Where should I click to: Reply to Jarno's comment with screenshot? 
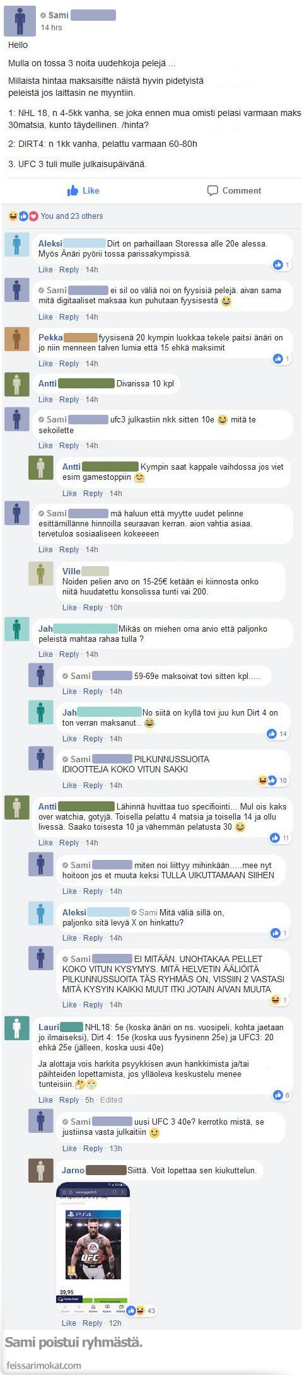point(93,1323)
